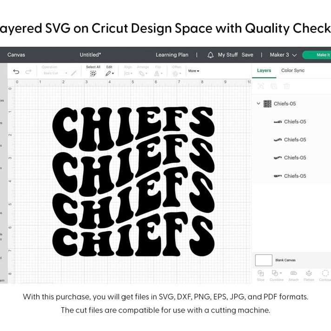Click the Undo arrow icon

(x=16, y=72)
